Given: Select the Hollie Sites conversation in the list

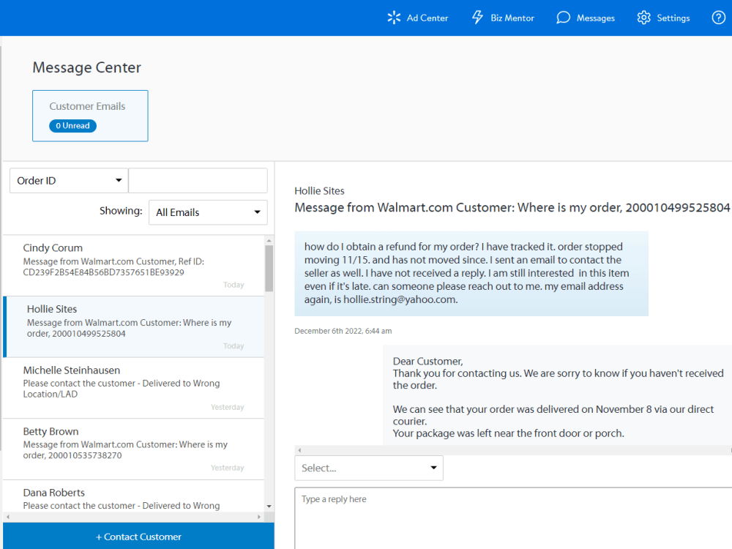Looking at the screenshot, I should (133, 326).
